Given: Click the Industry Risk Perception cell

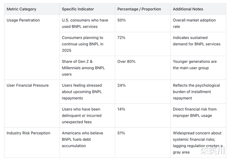Looking at the screenshot, I should tap(29, 133).
